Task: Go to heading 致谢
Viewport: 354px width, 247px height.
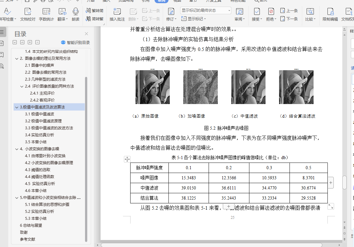Action: click(x=24, y=232)
